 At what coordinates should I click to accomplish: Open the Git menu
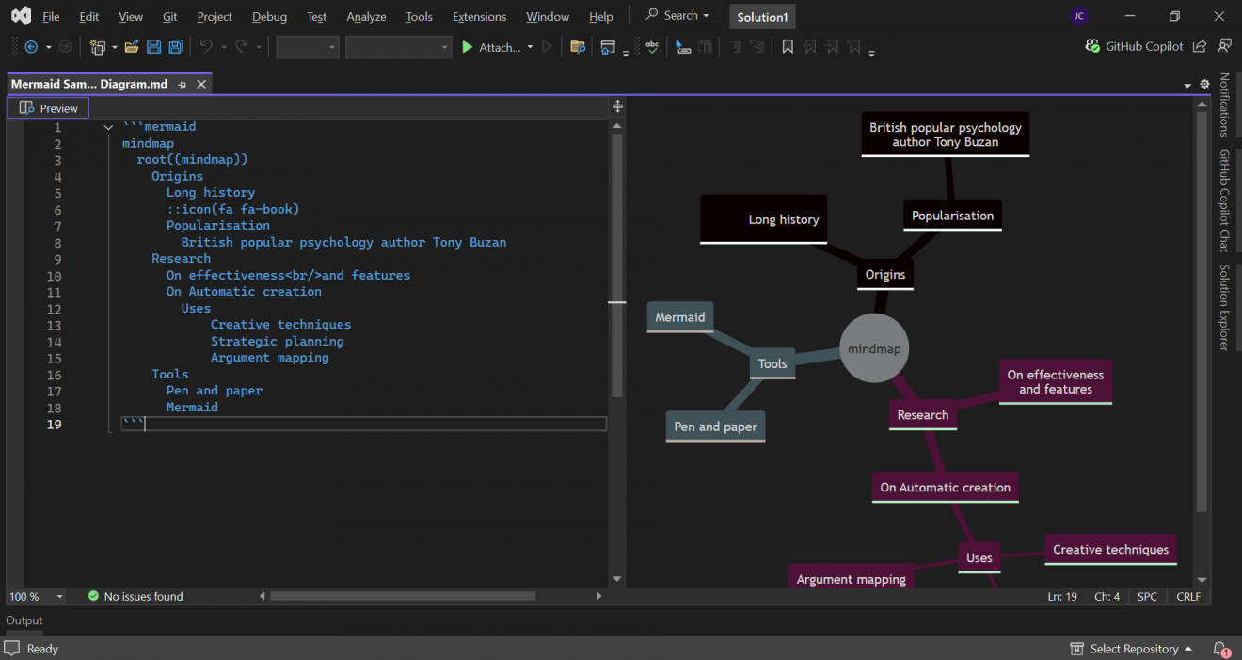click(x=169, y=17)
